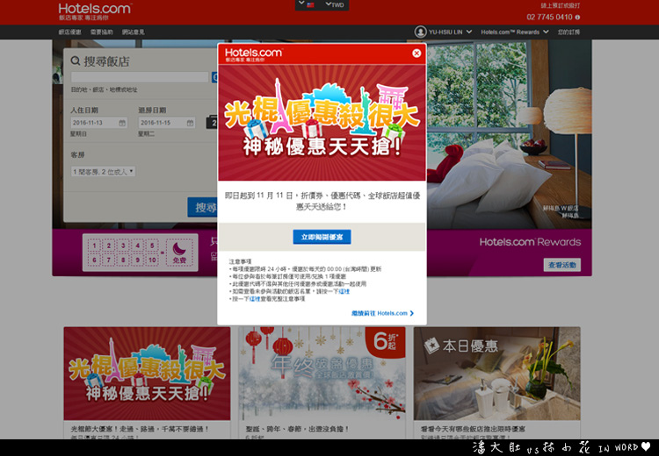Click the 這裡 link for full terms
Viewport: 659px width, 456px height.
coord(255,299)
